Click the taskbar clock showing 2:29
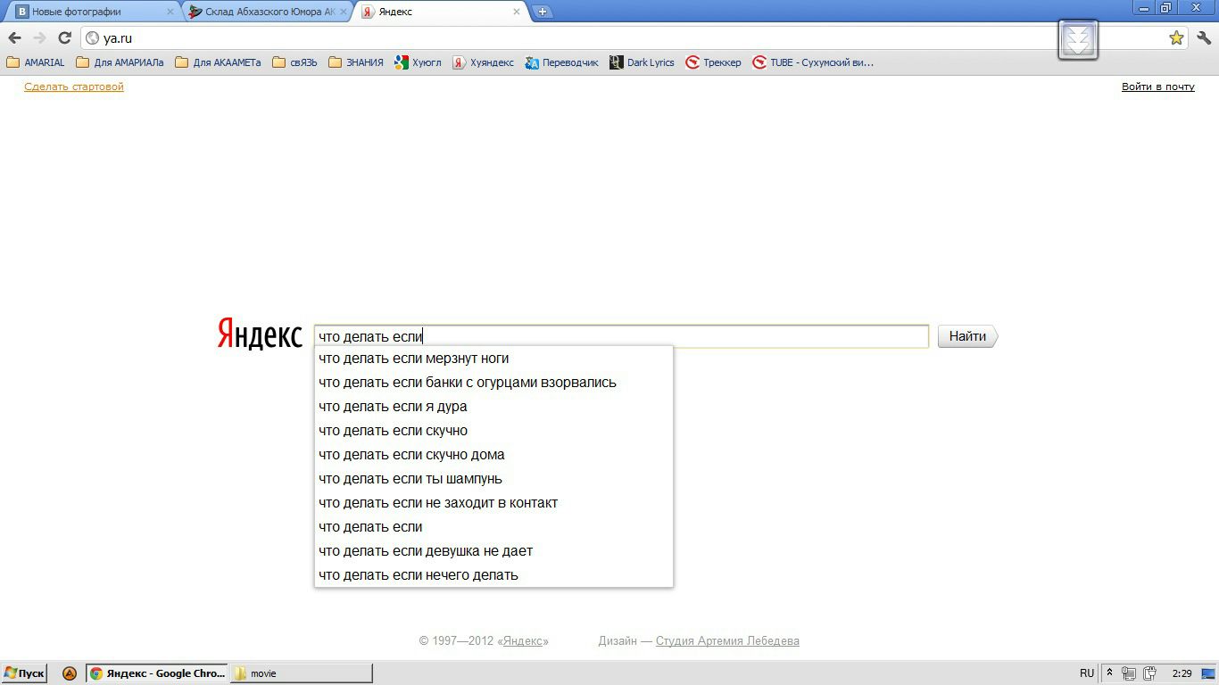This screenshot has height=685, width=1219. tap(1182, 673)
